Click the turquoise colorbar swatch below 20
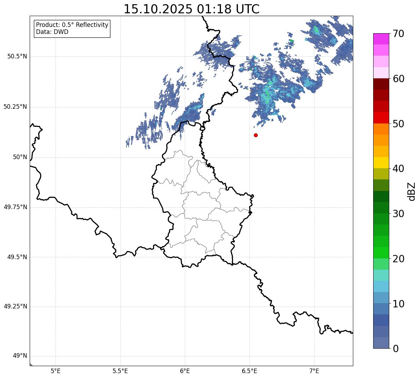 pos(381,275)
